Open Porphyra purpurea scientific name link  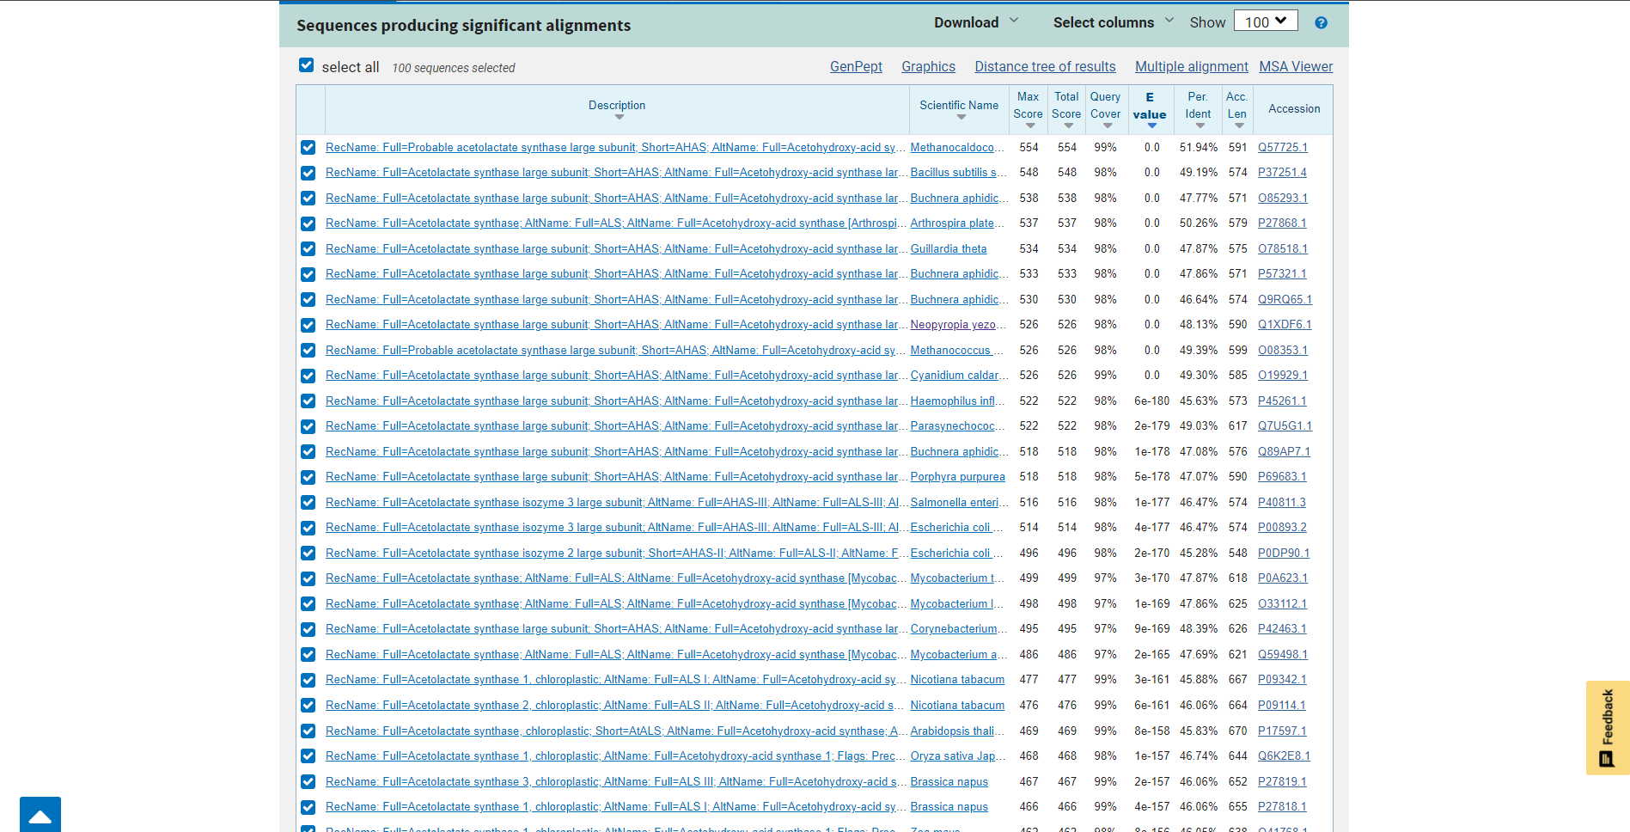[957, 477]
